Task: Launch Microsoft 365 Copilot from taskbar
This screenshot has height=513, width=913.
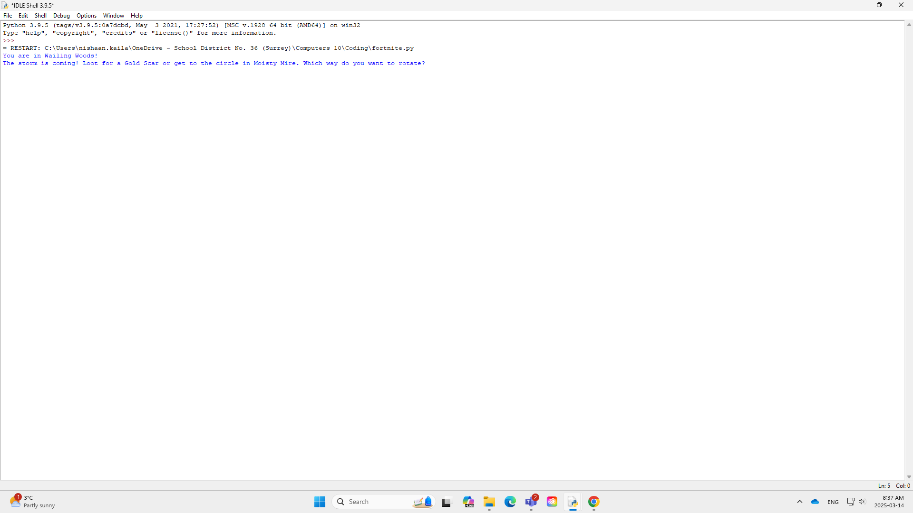Action: (468, 502)
